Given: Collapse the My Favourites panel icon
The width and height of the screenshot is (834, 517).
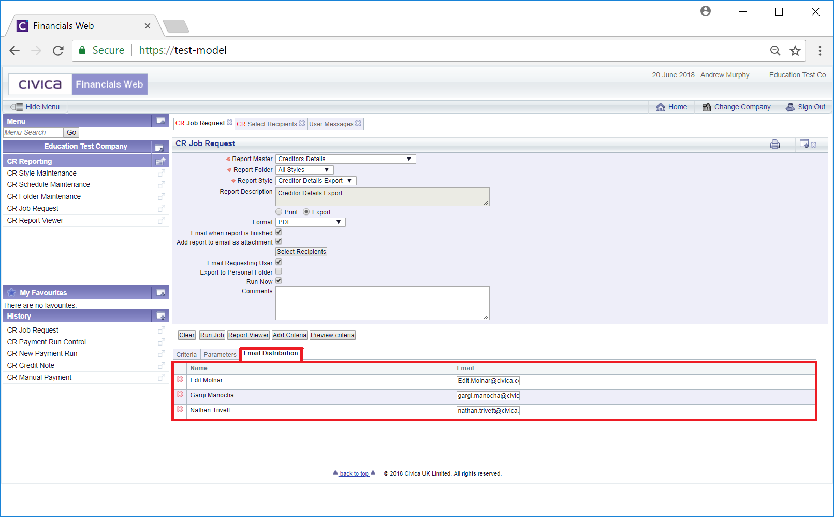Looking at the screenshot, I should 161,293.
